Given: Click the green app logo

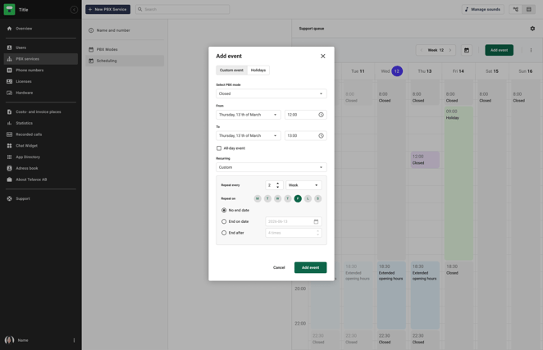Looking at the screenshot, I should point(9,9).
